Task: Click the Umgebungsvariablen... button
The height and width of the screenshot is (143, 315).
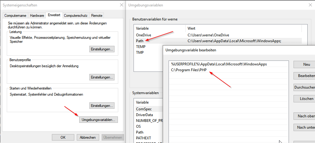Action: click(x=98, y=120)
